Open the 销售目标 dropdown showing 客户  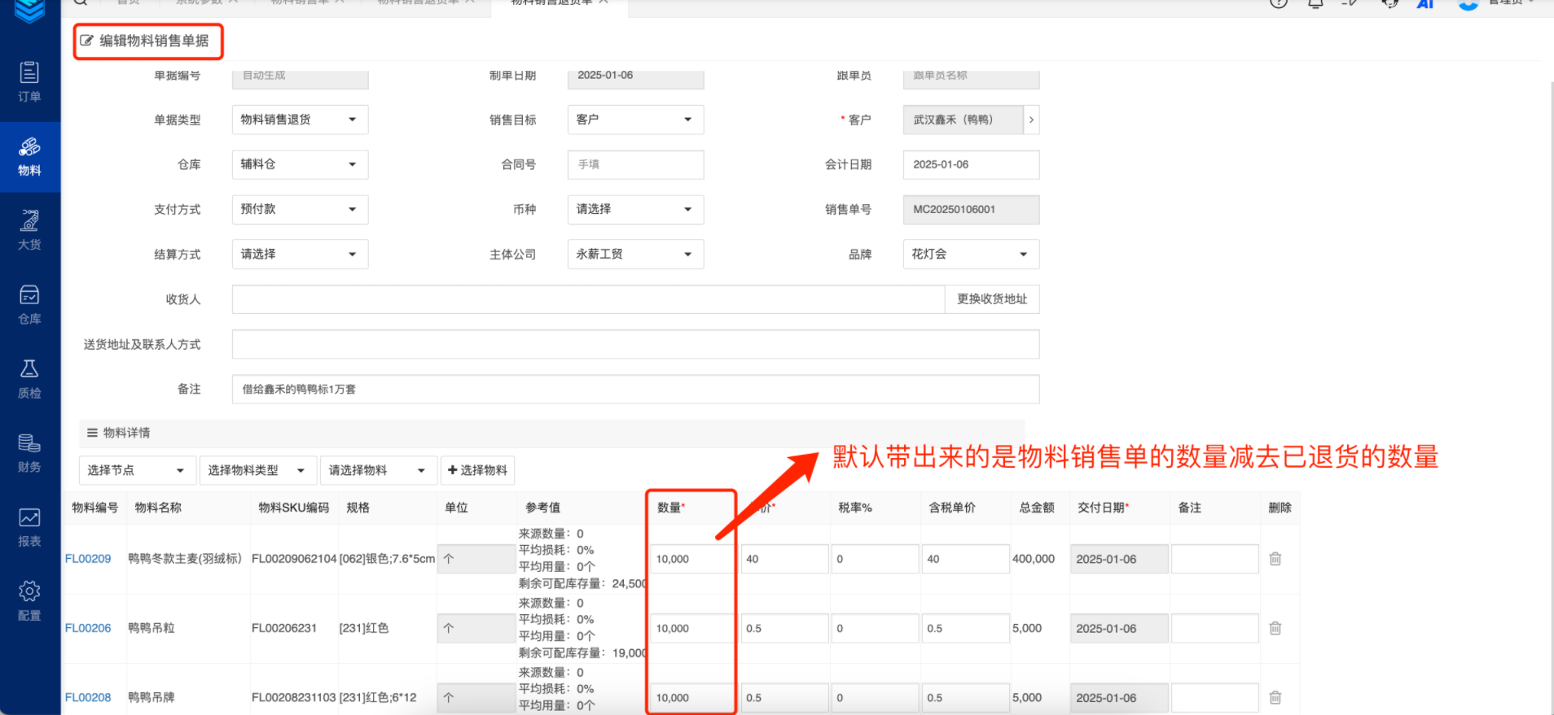(x=635, y=120)
